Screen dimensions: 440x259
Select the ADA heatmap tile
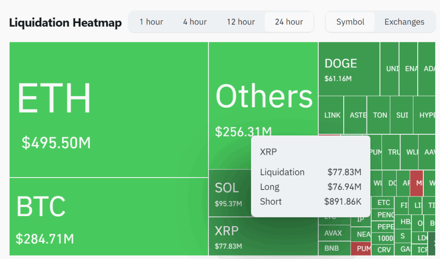pyautogui.click(x=427, y=69)
